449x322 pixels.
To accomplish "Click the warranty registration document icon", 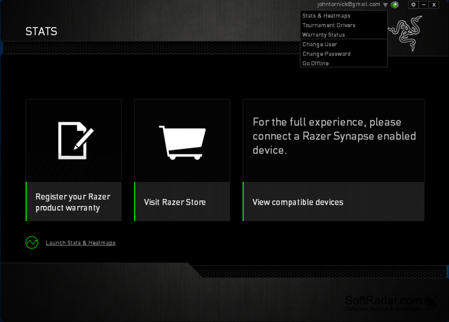I will [76, 140].
